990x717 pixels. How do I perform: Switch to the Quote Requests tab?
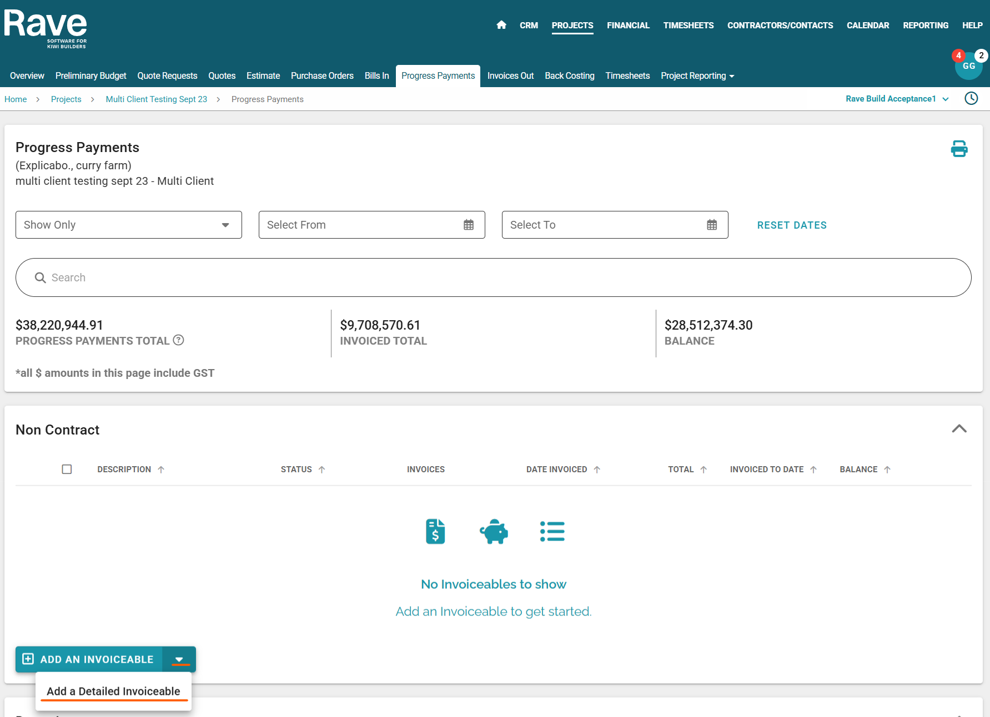[167, 76]
